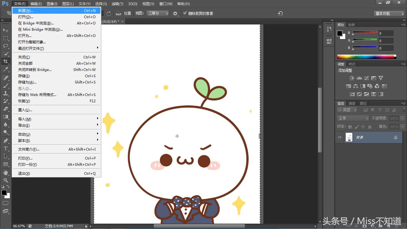Choose 存储为(A)... from the menu

tap(27, 82)
